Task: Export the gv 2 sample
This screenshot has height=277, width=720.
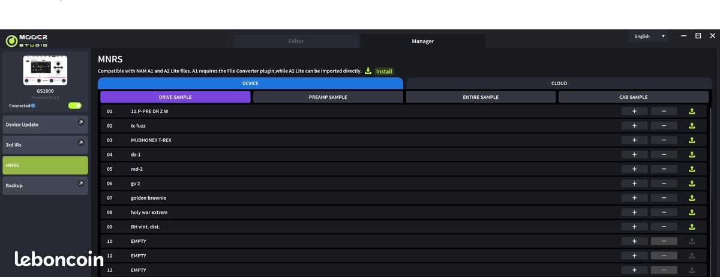Action: click(692, 183)
